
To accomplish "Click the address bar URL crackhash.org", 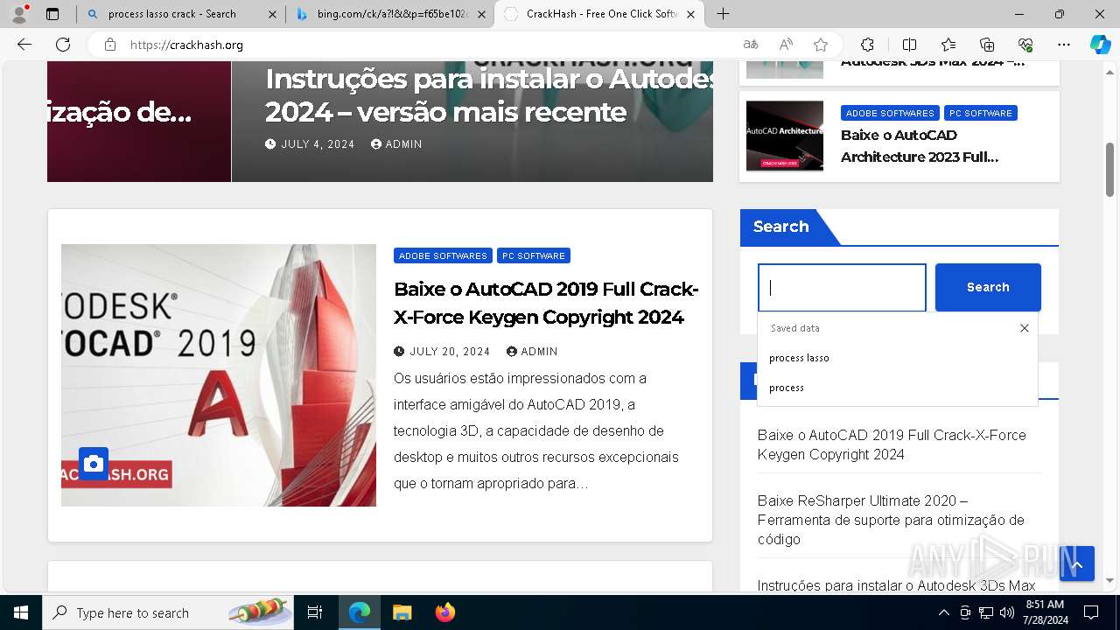I will (x=186, y=45).
